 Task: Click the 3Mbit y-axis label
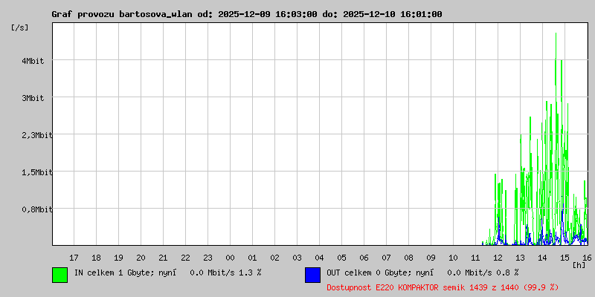[x=33, y=98]
